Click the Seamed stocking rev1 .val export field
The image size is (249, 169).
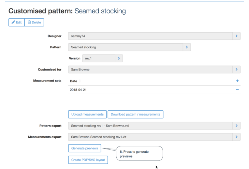click(x=150, y=126)
